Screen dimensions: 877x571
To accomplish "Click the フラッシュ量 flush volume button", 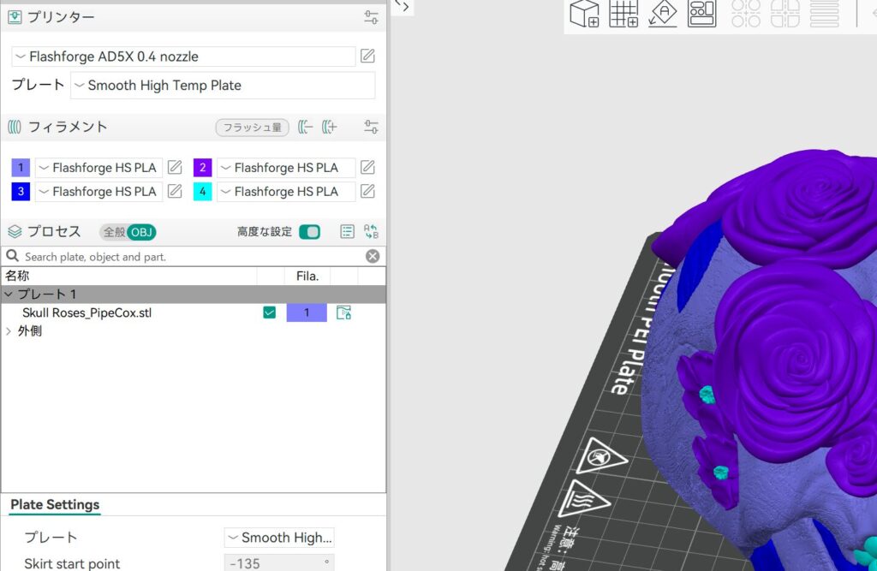I will tap(252, 128).
